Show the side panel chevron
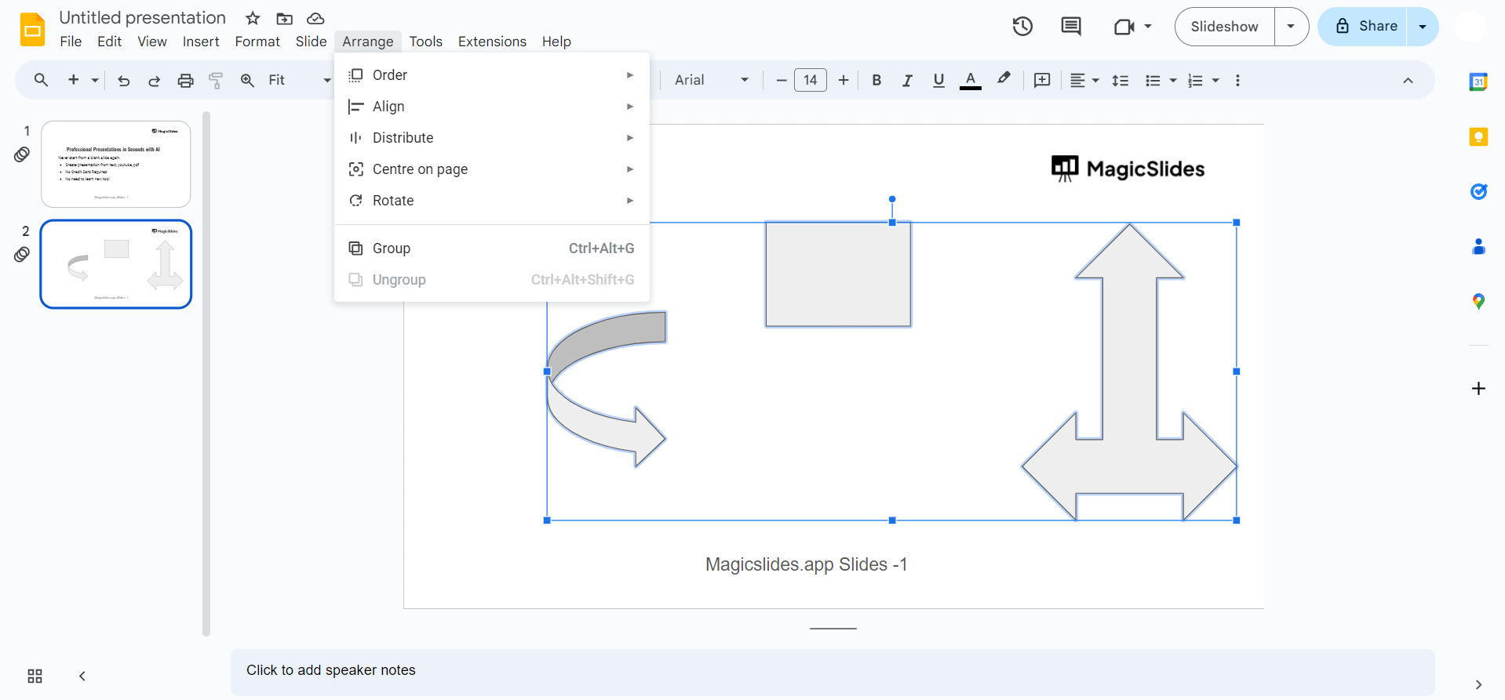The height and width of the screenshot is (700, 1505). point(1478,684)
